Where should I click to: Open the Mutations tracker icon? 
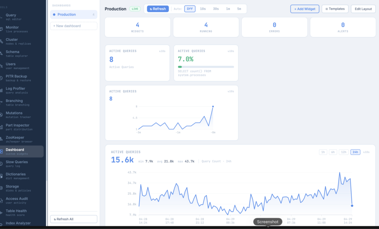click(x=1, y=115)
